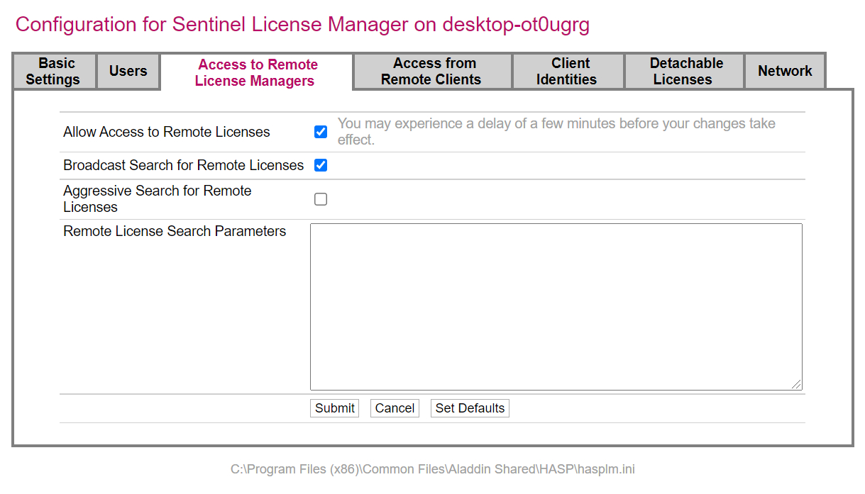Click the hasplm.ini file path text
865x494 pixels.
pos(432,469)
